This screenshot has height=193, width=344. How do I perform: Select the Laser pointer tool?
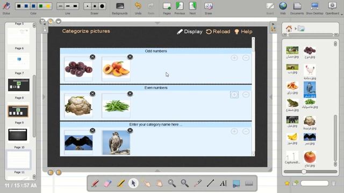point(198,183)
